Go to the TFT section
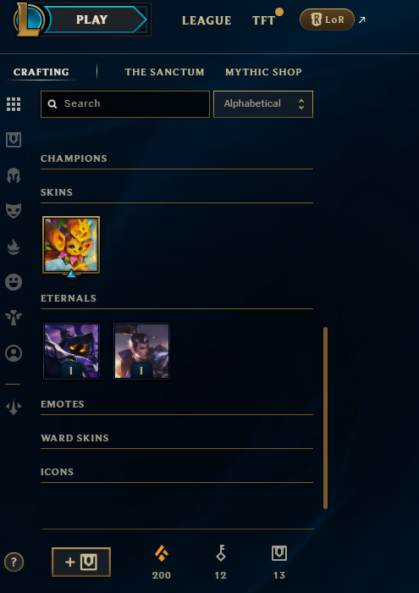 point(264,20)
